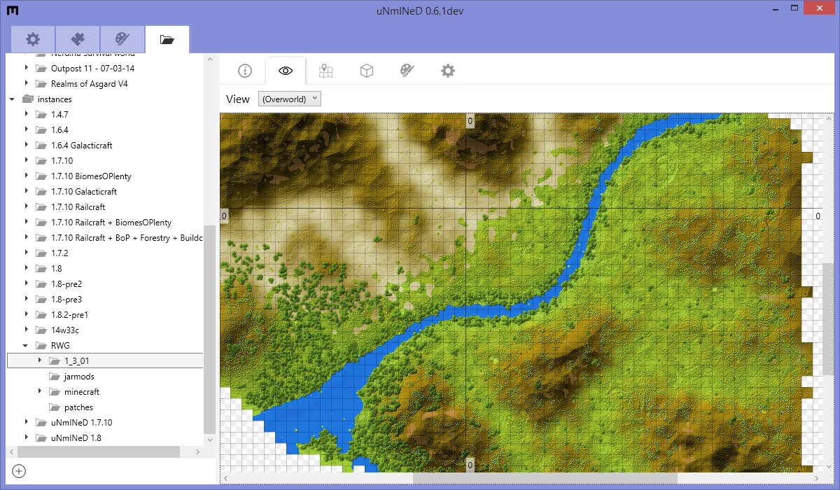Viewport: 840px width, 490px height.
Task: Select the open folder browser tab
Action: click(167, 39)
